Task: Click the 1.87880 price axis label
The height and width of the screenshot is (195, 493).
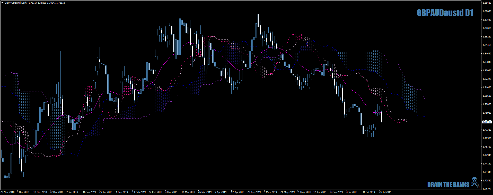Action: [x=487, y=20]
